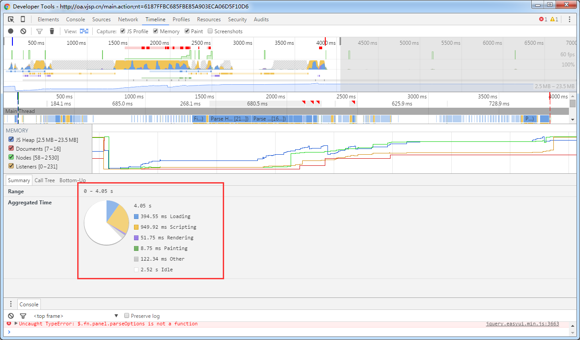Clear console with the block icon

click(x=11, y=316)
